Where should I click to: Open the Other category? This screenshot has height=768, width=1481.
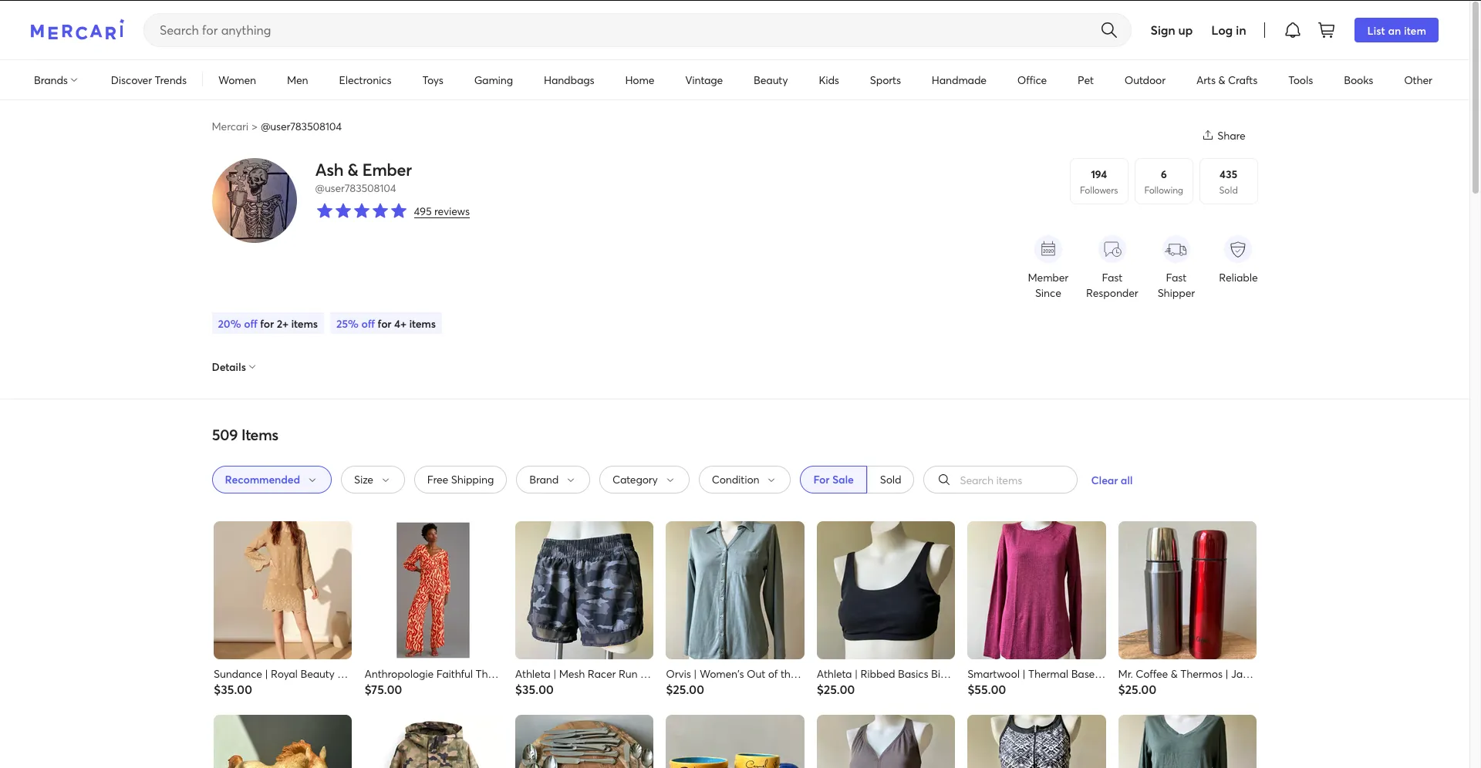(x=1418, y=80)
